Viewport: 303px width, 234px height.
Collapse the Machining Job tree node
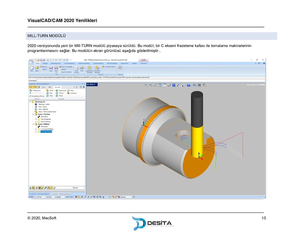coord(30,102)
